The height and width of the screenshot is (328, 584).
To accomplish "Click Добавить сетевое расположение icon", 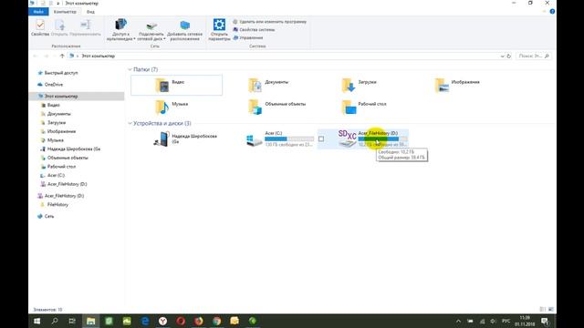I will tap(184, 30).
